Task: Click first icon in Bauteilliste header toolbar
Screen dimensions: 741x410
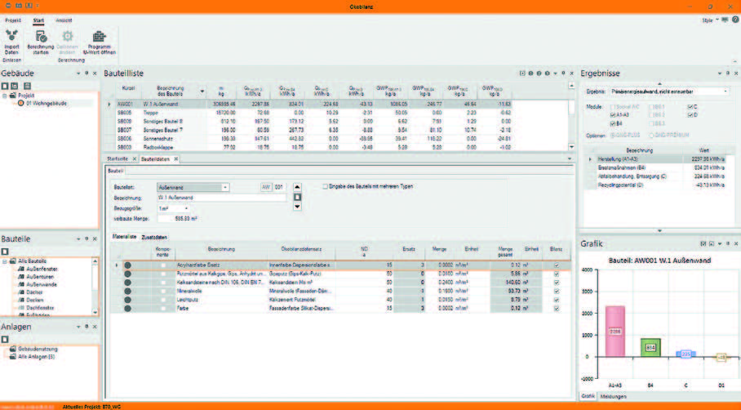Action: (522, 74)
